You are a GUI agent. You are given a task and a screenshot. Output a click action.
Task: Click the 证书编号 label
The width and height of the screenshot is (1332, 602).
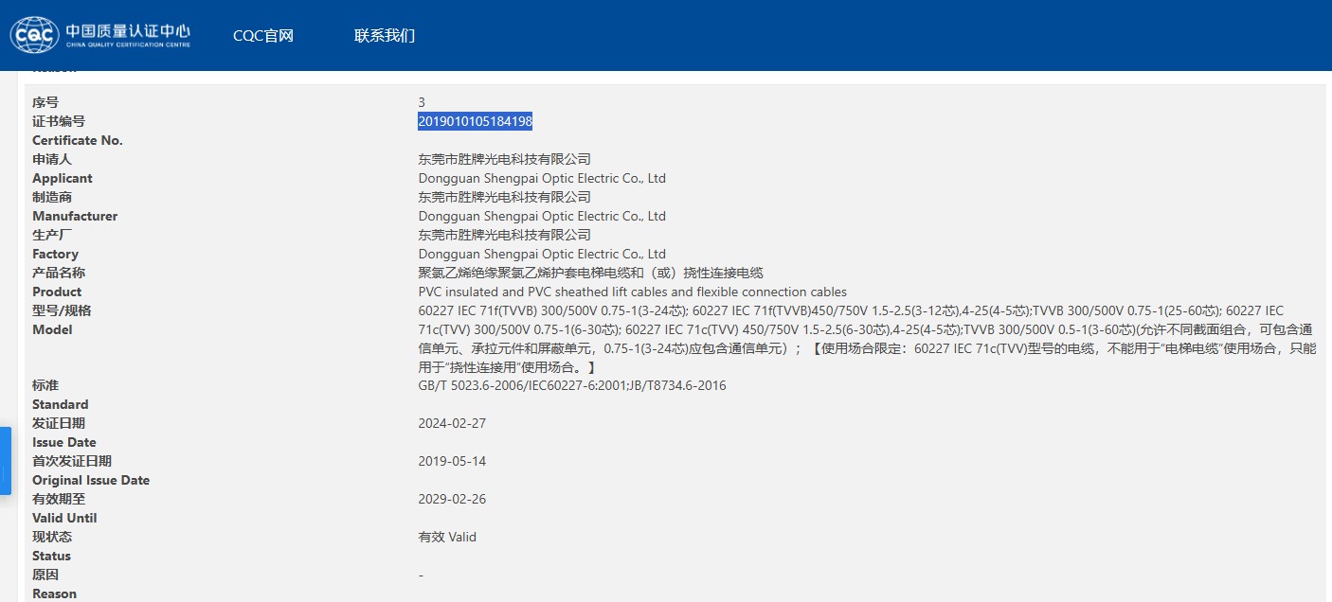pos(59,121)
